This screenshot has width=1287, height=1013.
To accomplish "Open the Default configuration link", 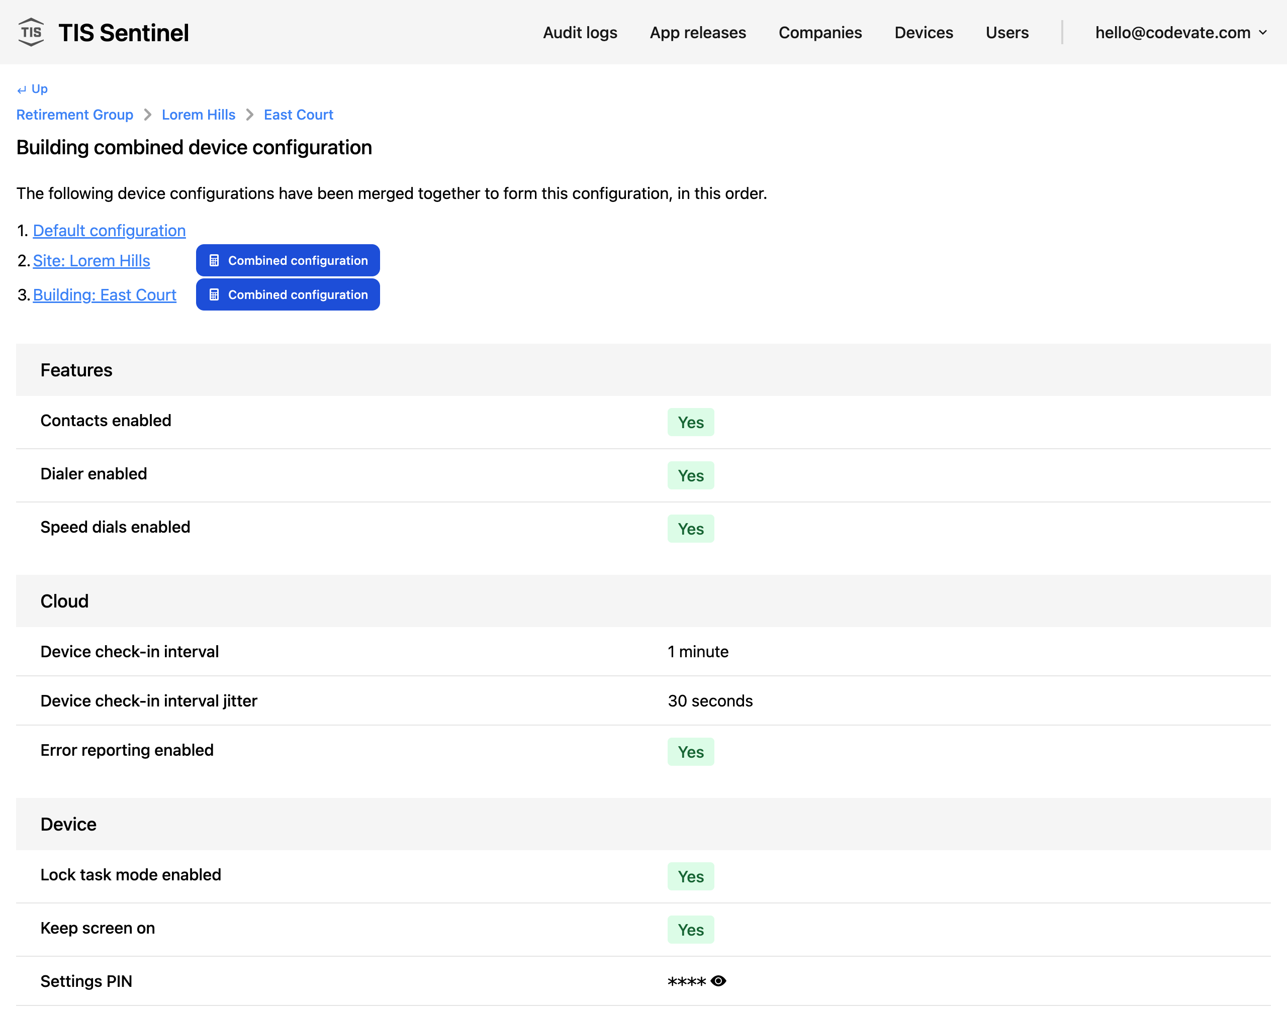I will 109,230.
